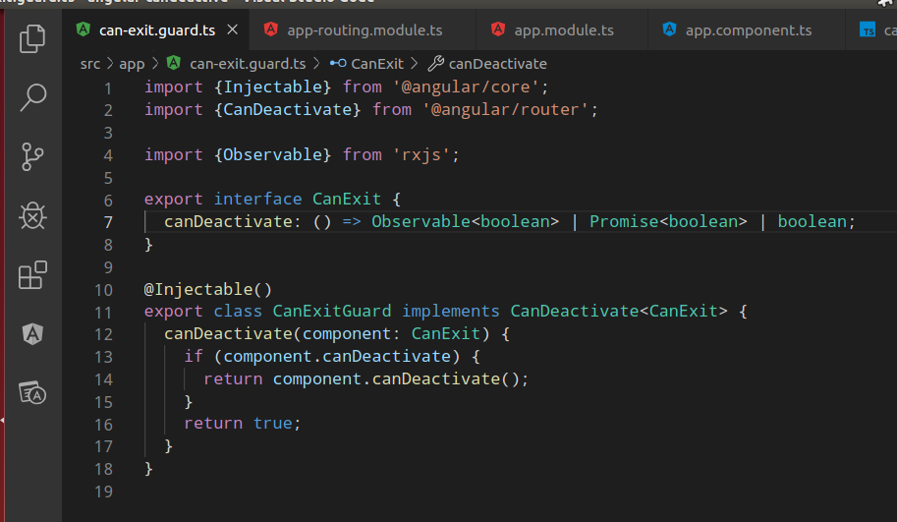This screenshot has width=897, height=522.
Task: Click line number 11 in the gutter
Action: coord(103,313)
